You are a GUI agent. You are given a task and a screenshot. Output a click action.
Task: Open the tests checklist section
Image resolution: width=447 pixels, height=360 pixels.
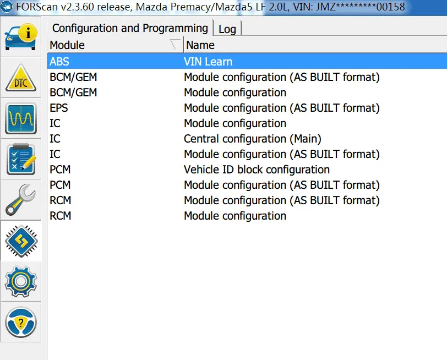point(21,159)
